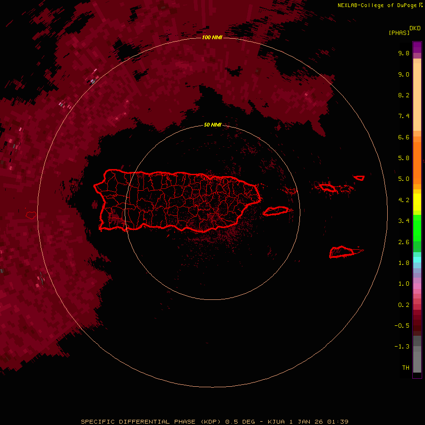425x425 pixels.
Task: Select the 1.8 scale label
Action: click(404, 263)
